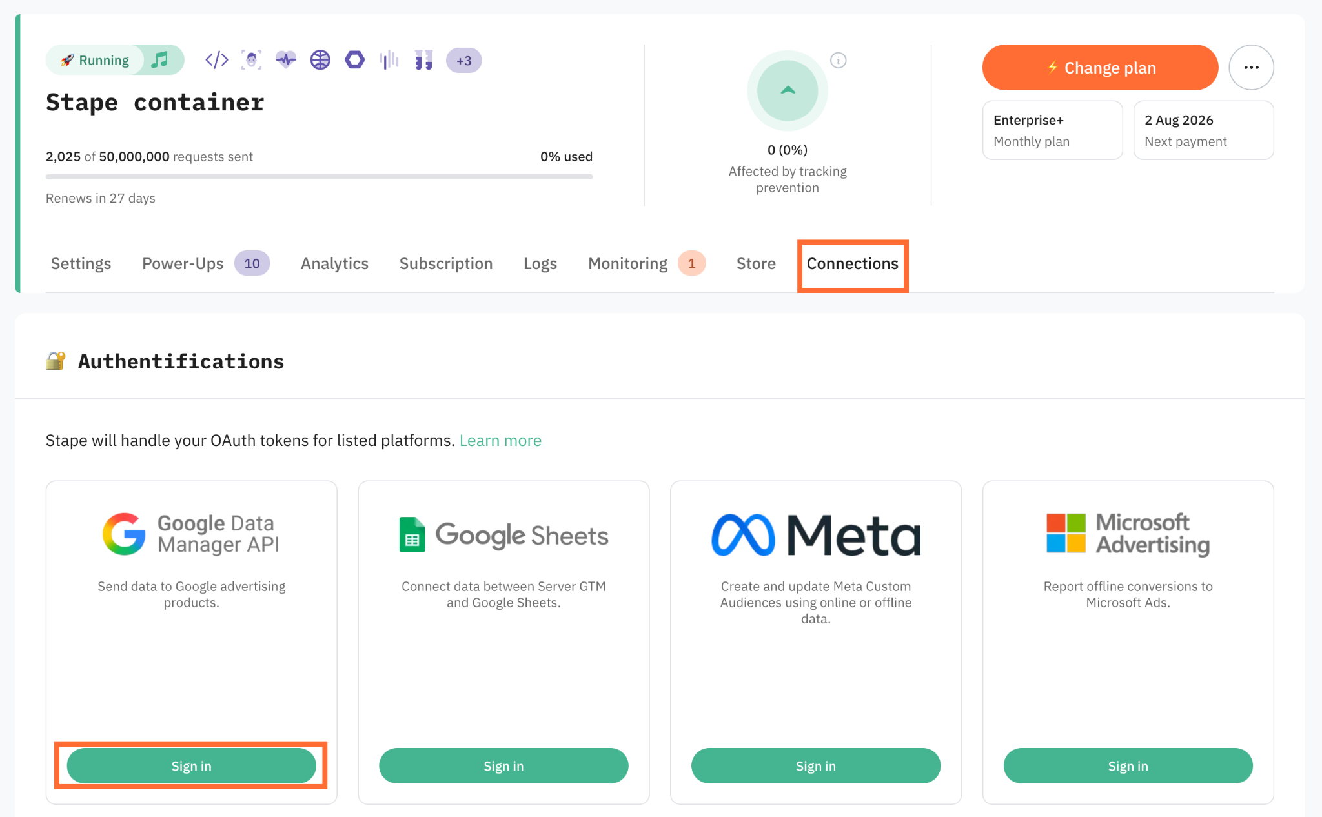Click the '2,025 of 50,000,000 requests sent' text
The width and height of the screenshot is (1322, 817).
[x=149, y=156]
